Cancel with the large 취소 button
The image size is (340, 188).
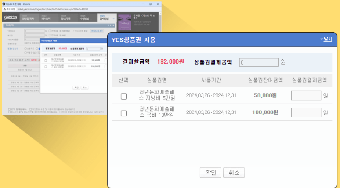[x=234, y=173]
